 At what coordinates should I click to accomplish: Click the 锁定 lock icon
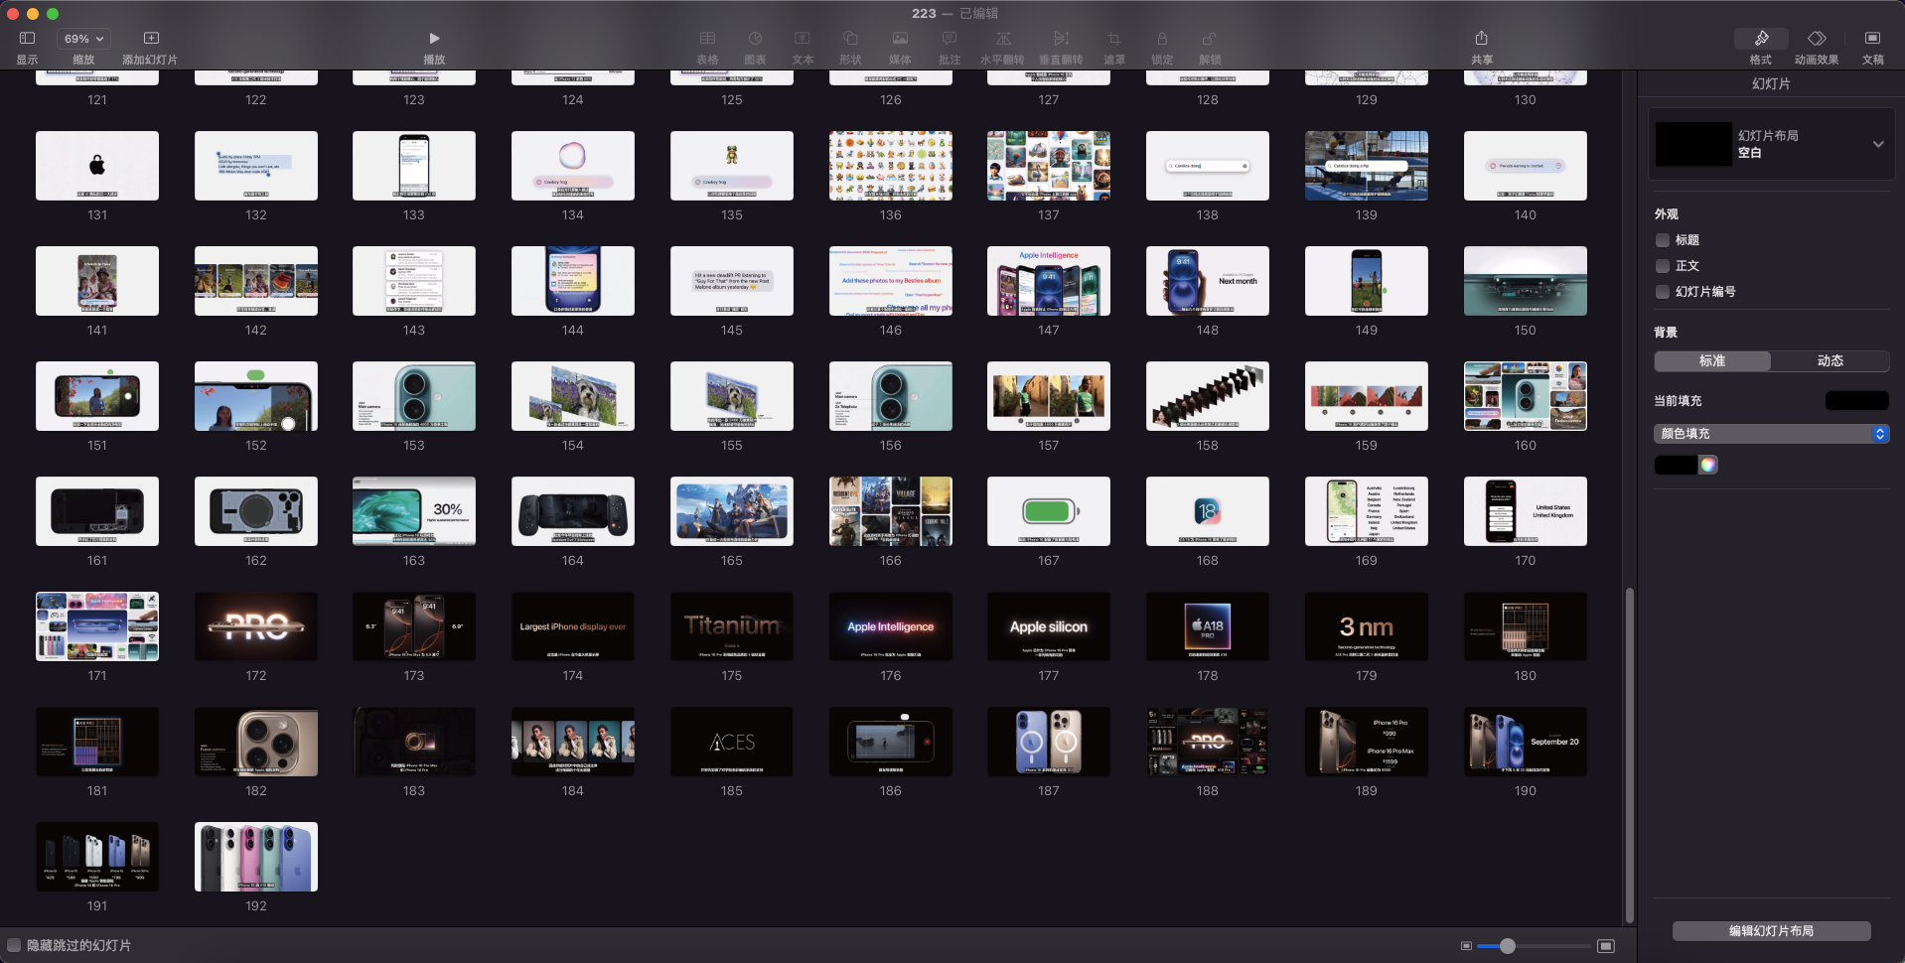tap(1162, 39)
